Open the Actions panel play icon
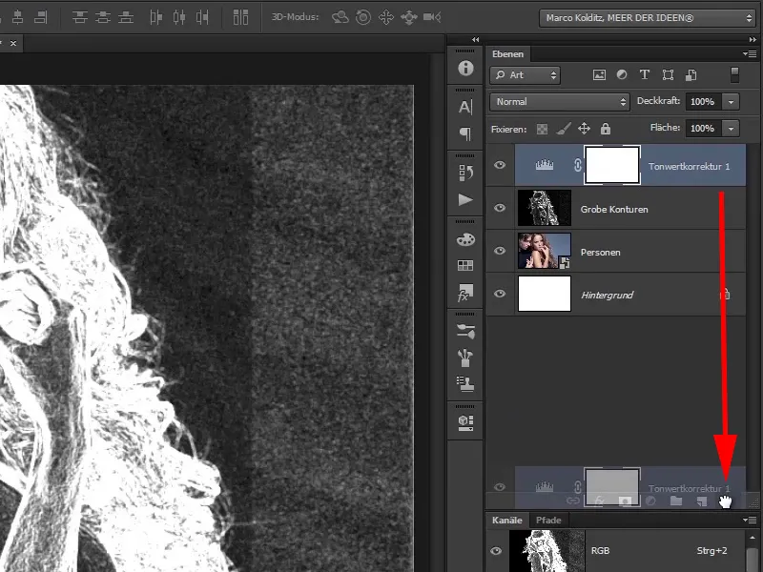The height and width of the screenshot is (572, 763). (x=465, y=199)
